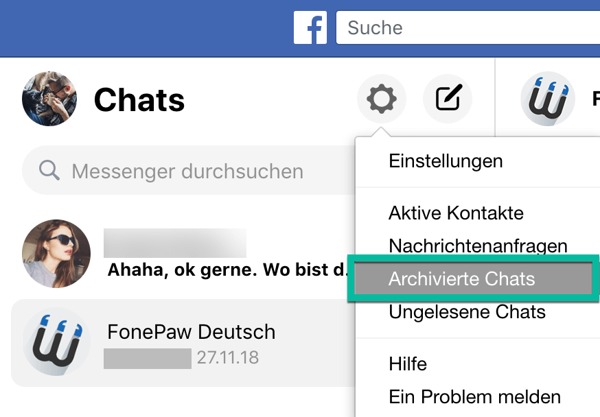The height and width of the screenshot is (417, 600).
Task: Click the magnifier icon in Messenger search
Action: (x=49, y=170)
